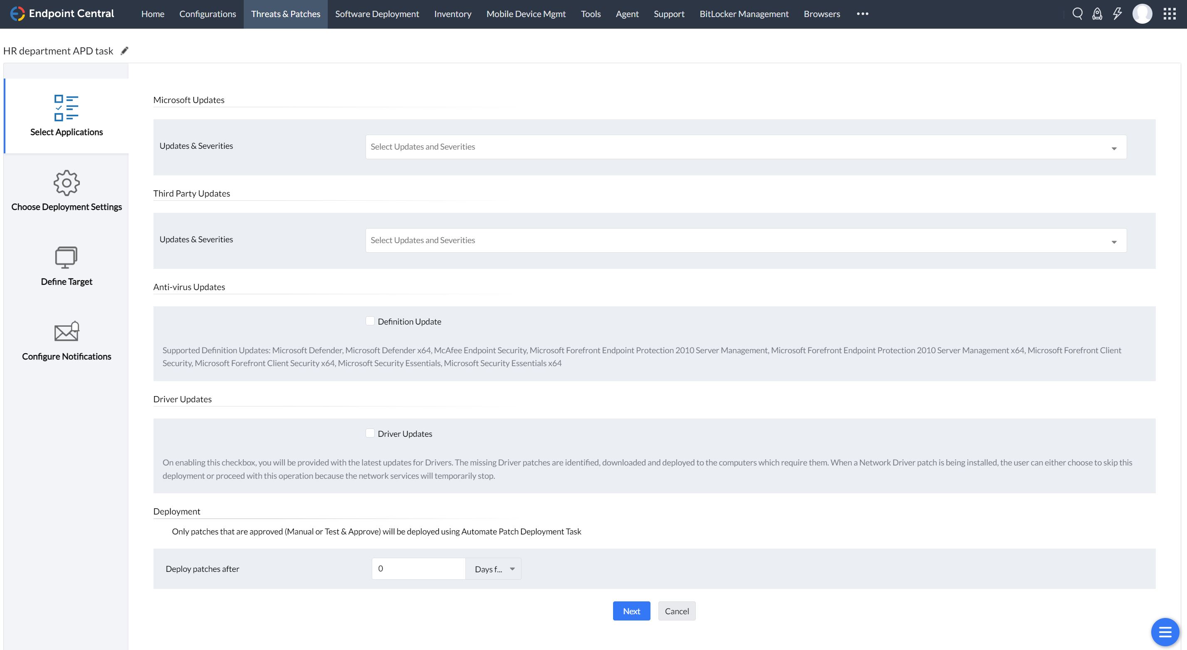The image size is (1187, 650).
Task: Open Configure Notifications panel
Action: 67,340
